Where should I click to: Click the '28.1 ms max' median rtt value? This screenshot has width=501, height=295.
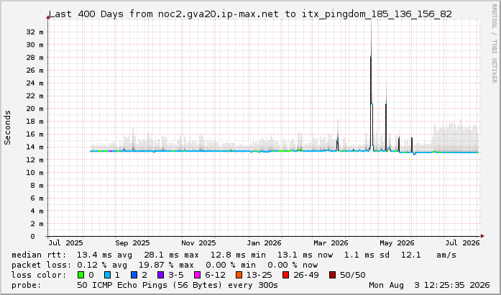(171, 255)
